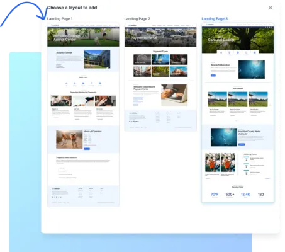
Task: Click the Adoption Shelter building photo
Action: tap(97, 59)
